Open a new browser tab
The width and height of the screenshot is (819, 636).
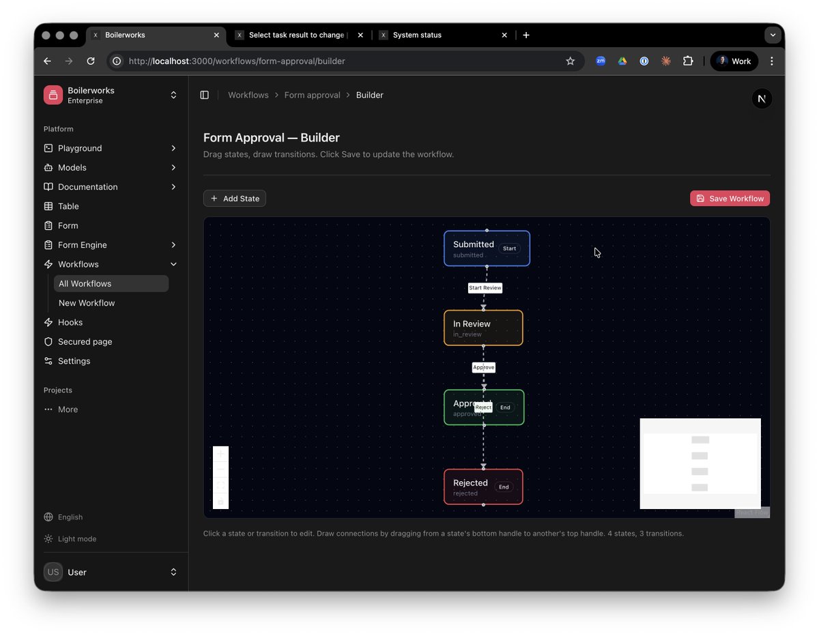526,35
